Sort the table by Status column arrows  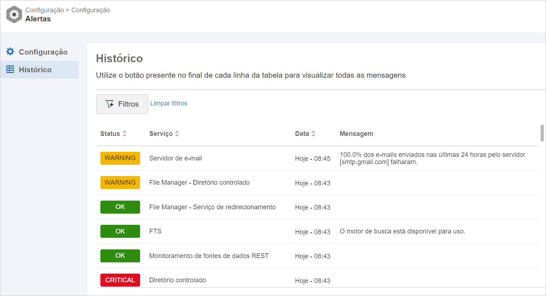(x=125, y=134)
